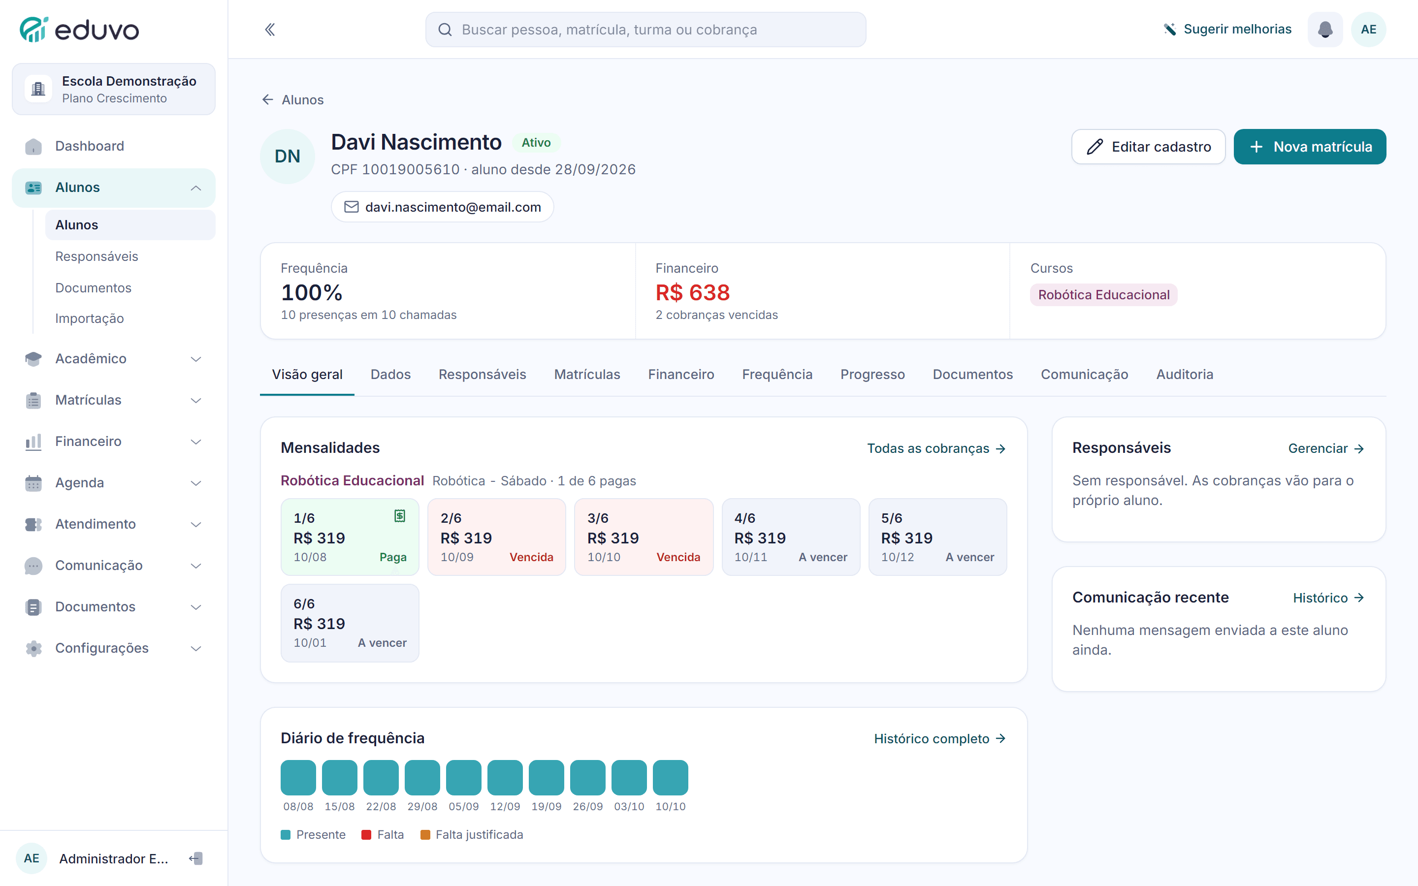Click the school building icon

(x=38, y=89)
